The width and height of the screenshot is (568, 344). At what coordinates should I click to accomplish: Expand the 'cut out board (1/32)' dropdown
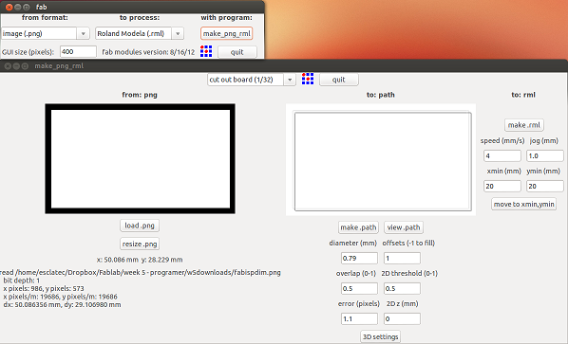coord(290,80)
